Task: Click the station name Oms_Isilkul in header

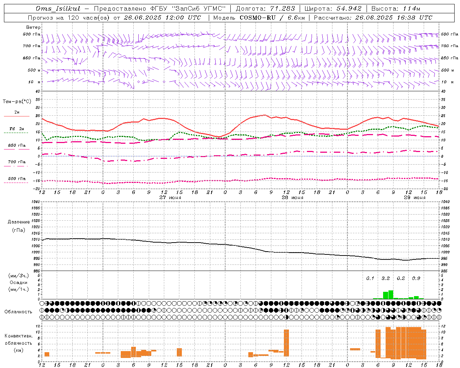Action: (58, 9)
